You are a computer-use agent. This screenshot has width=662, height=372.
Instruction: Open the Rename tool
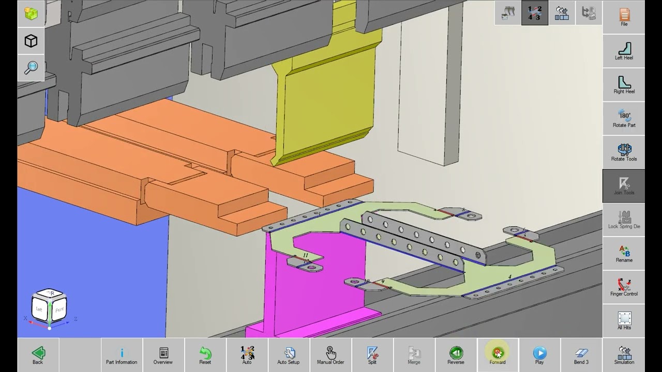click(x=624, y=253)
